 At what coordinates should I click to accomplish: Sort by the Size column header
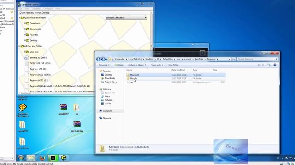point(215,70)
